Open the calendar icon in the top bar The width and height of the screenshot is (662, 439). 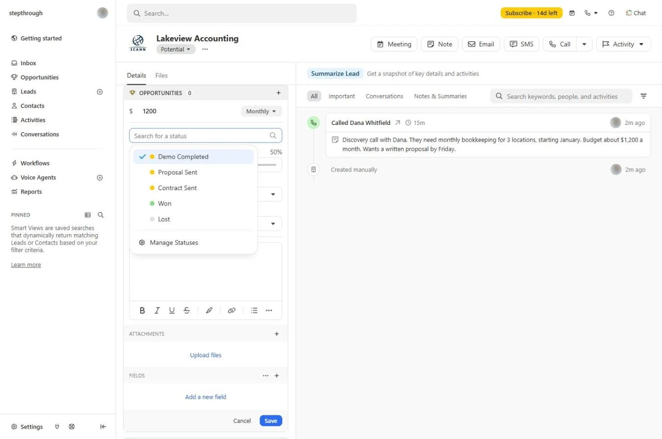pos(572,13)
